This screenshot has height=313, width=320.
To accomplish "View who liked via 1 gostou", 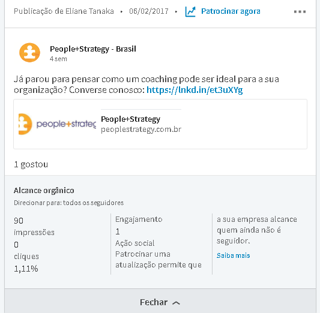I will click(x=31, y=164).
